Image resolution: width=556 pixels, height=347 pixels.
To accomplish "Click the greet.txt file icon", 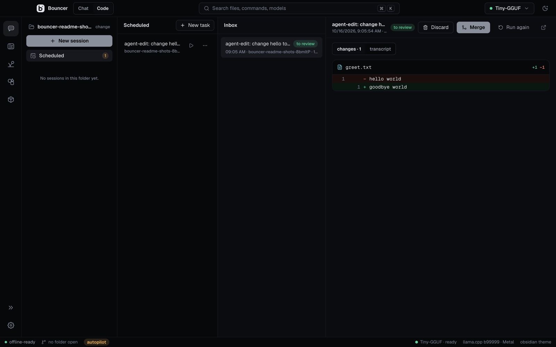I will click(340, 67).
